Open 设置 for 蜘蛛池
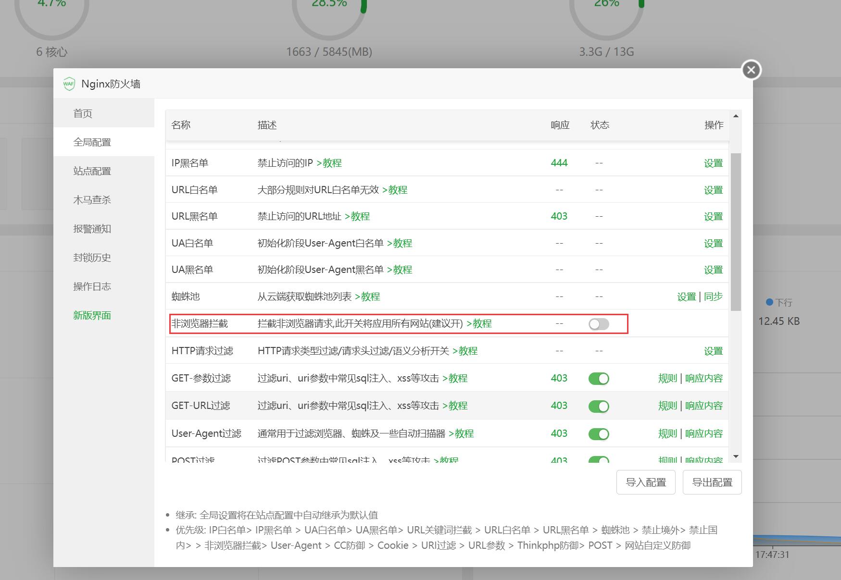The height and width of the screenshot is (580, 841). [687, 297]
